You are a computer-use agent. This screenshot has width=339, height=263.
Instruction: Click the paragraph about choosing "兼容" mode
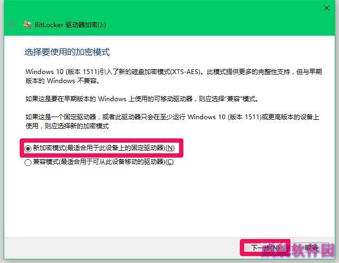(142, 99)
